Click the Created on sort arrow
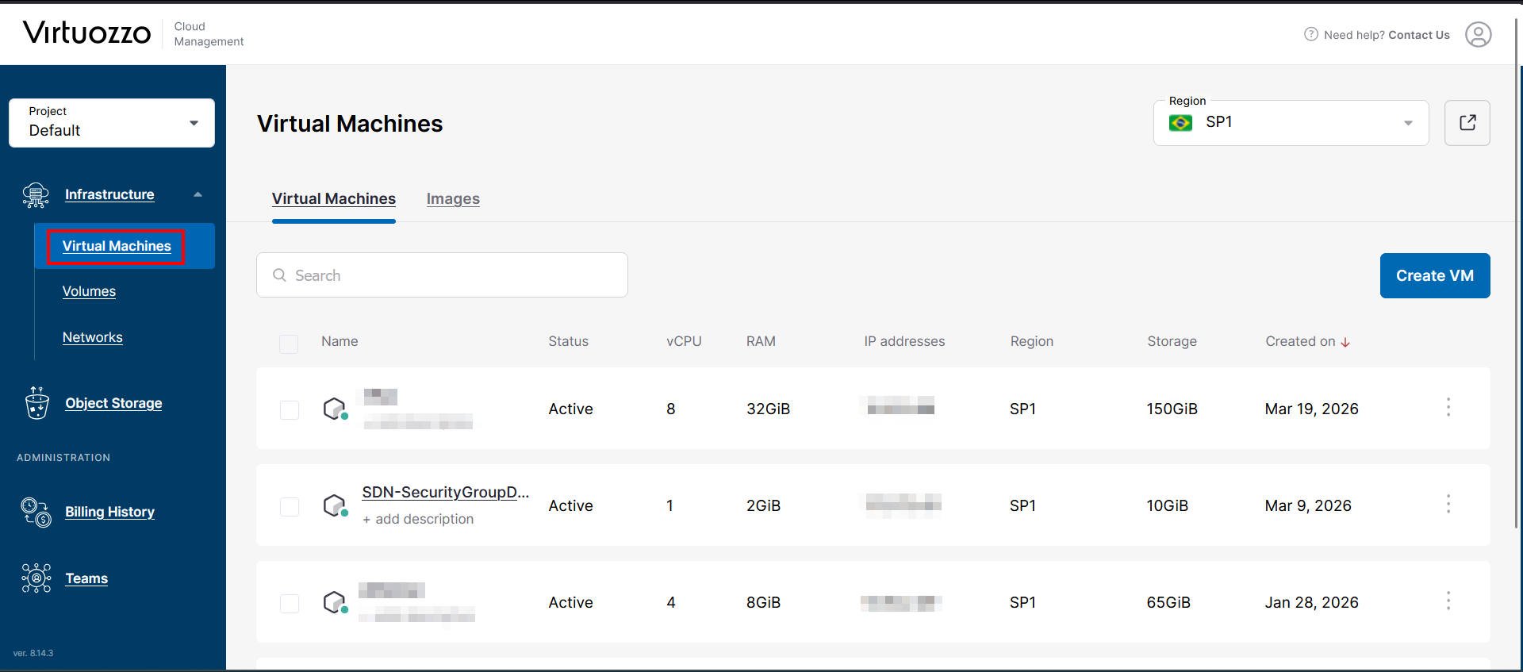 pos(1345,342)
